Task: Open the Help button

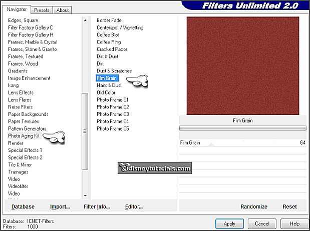Action: pos(294,223)
